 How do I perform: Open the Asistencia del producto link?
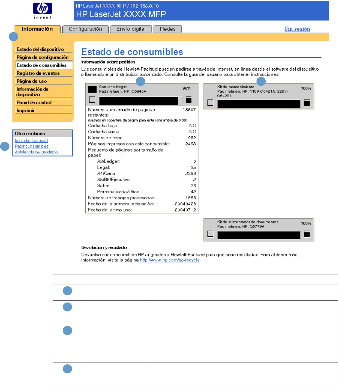36,152
